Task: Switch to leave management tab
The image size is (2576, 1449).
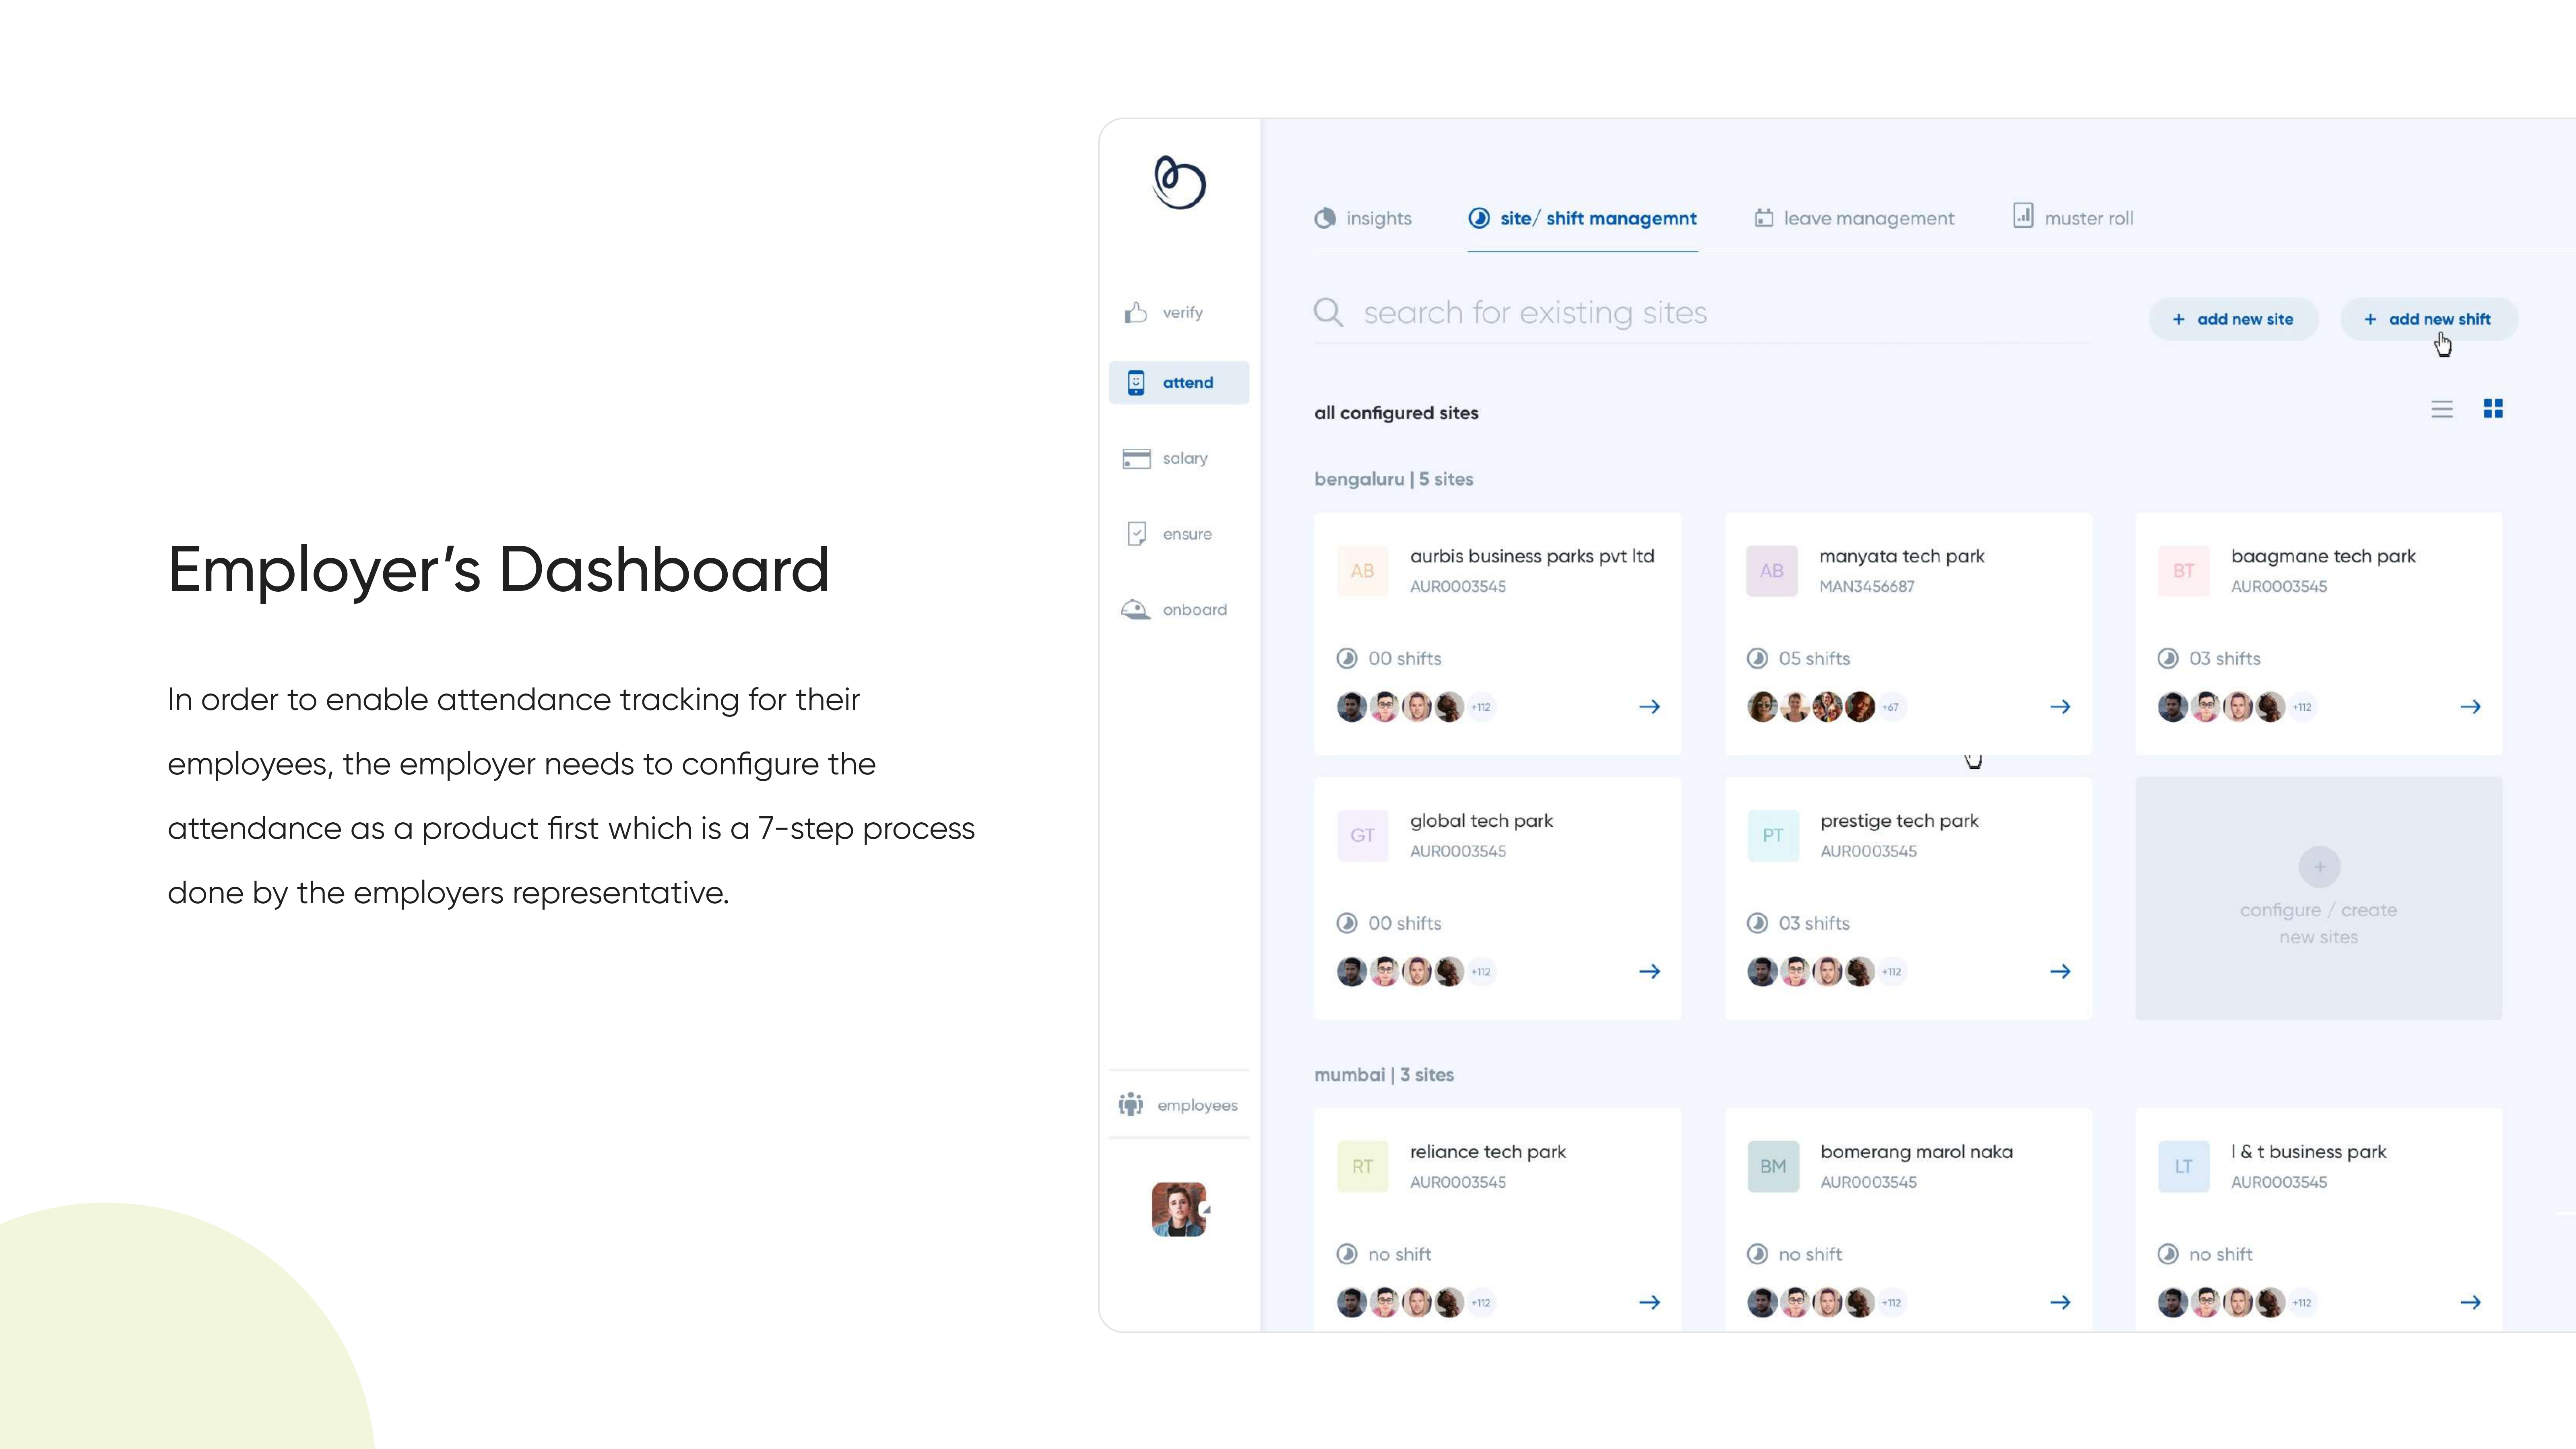Action: point(1853,218)
